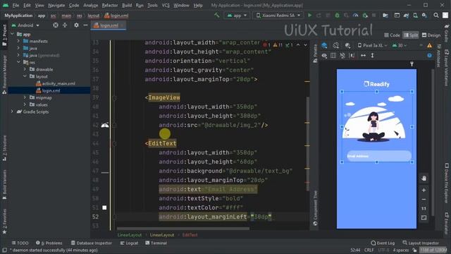Open the Build menu
451x254 pixels.
coord(127,5)
